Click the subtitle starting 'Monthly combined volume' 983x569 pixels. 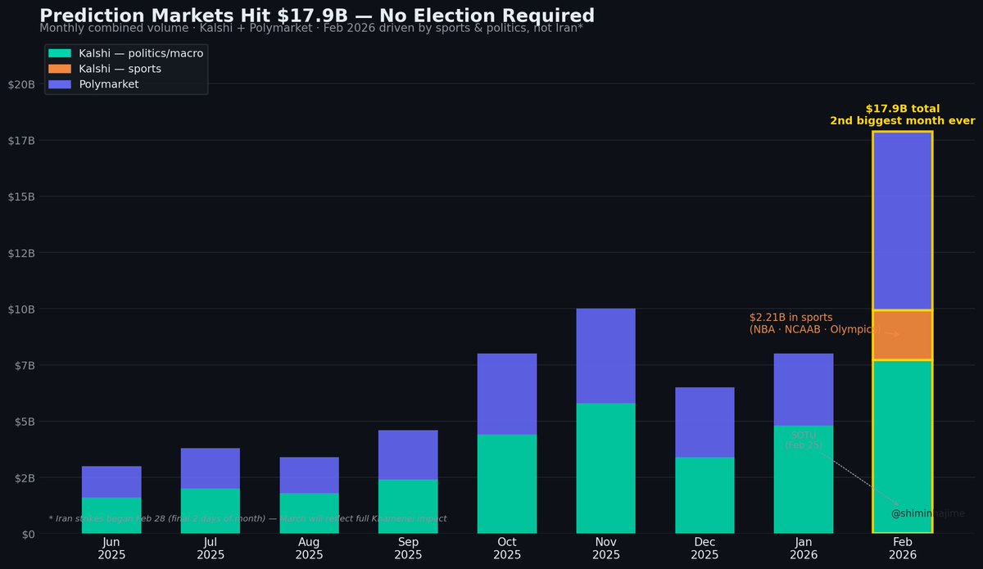pos(312,28)
